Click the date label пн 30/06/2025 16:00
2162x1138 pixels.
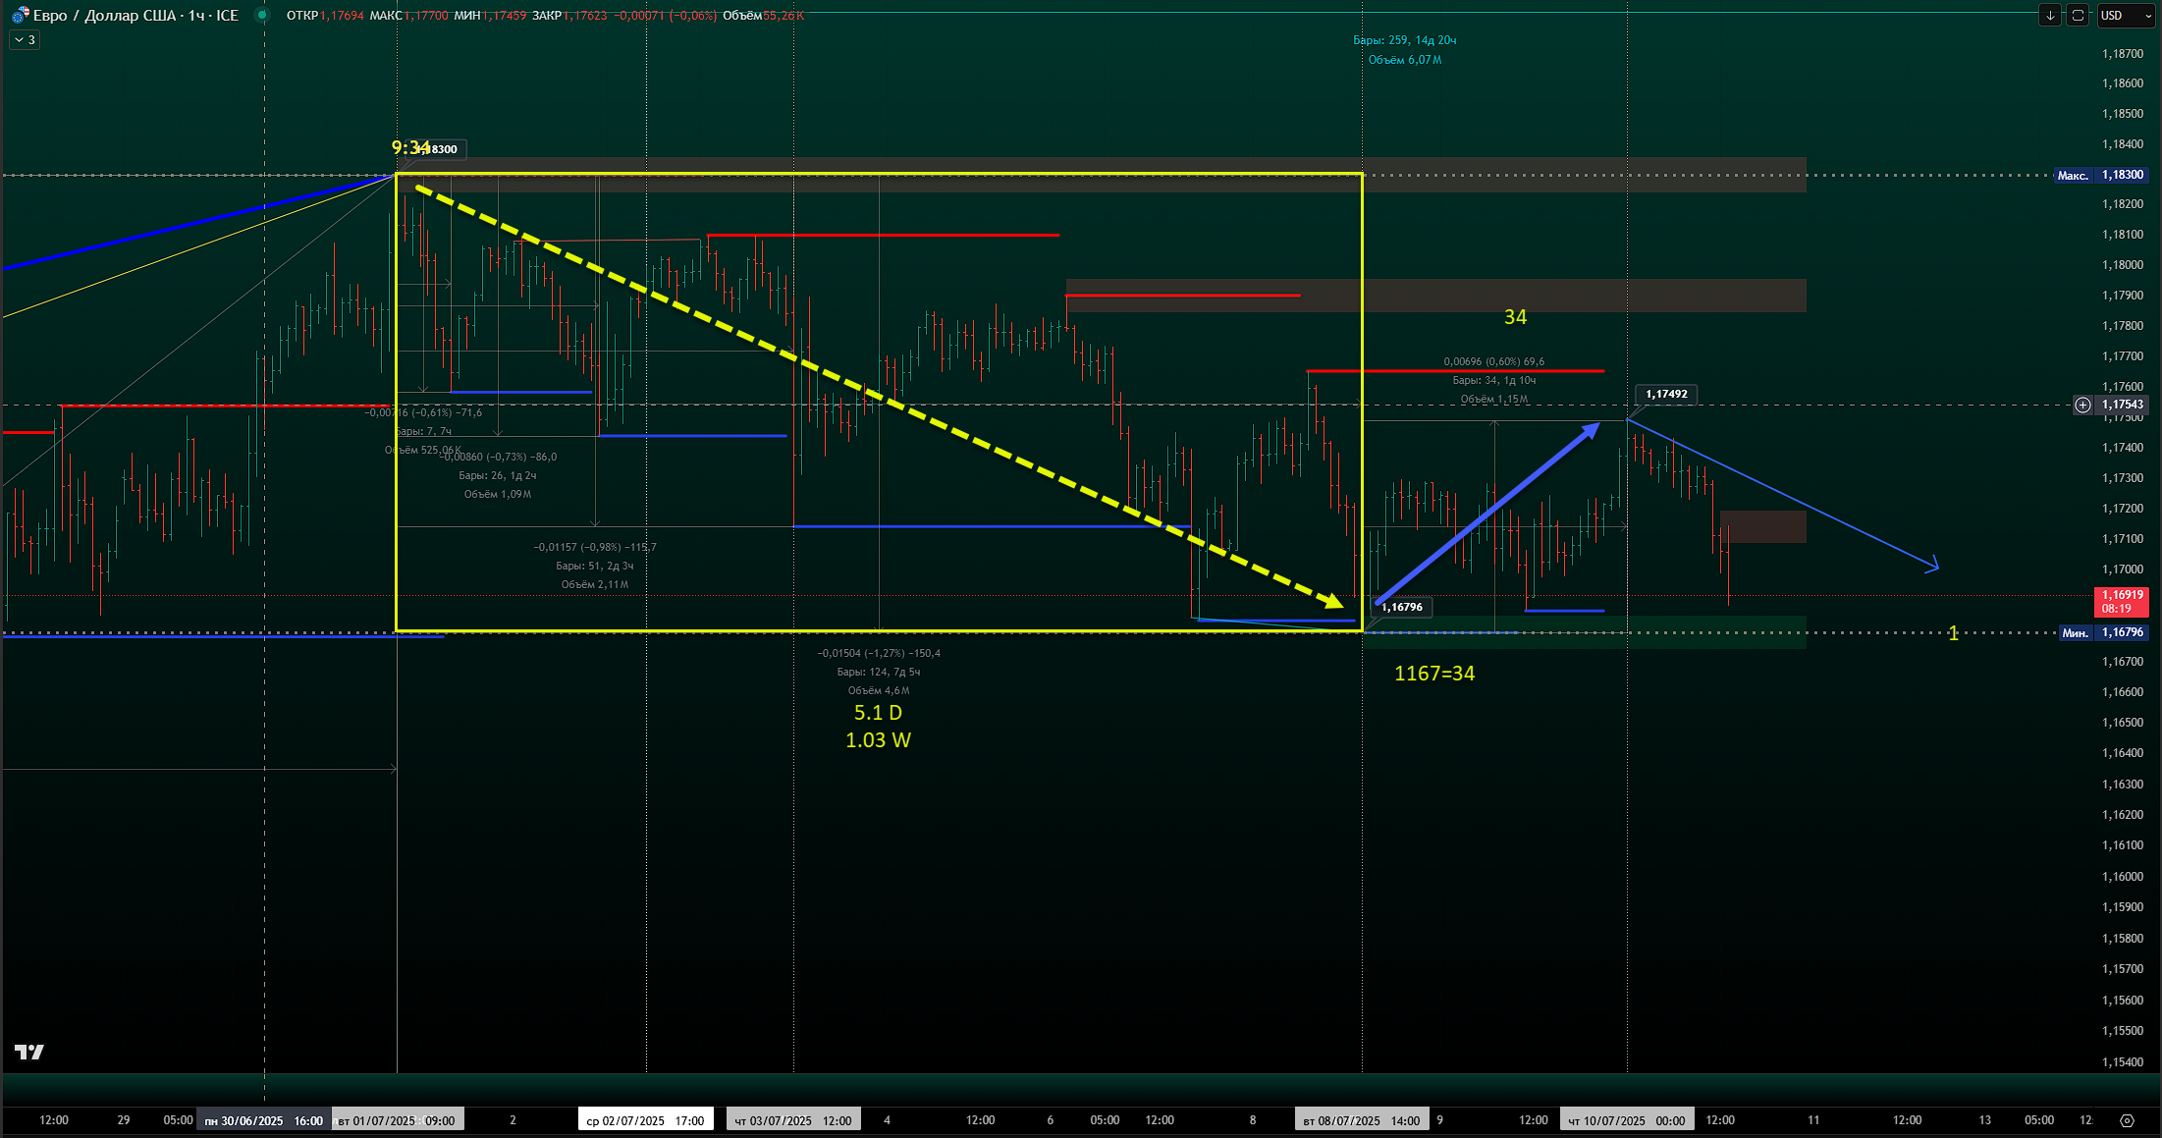coord(263,1120)
